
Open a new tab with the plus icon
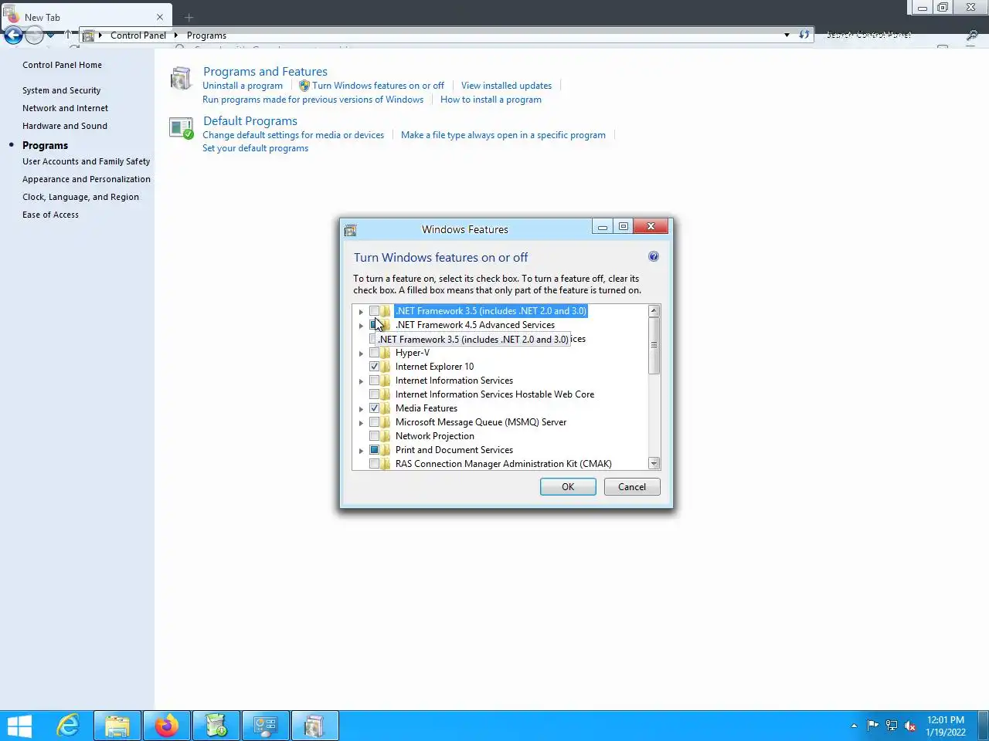click(189, 17)
